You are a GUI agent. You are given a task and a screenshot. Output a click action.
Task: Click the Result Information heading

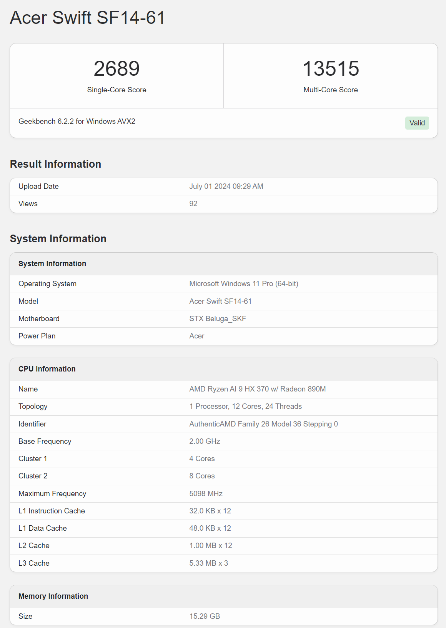56,164
